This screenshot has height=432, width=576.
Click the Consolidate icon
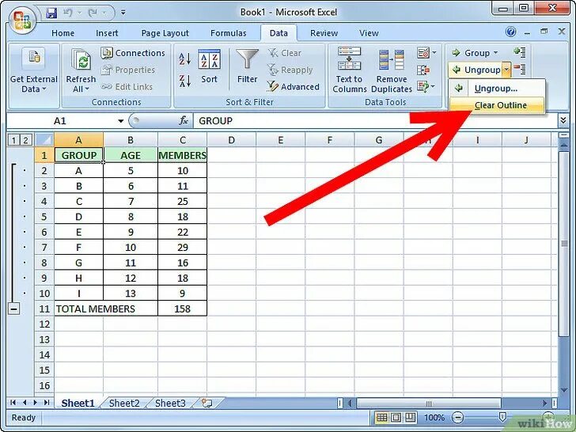pyautogui.click(x=423, y=70)
